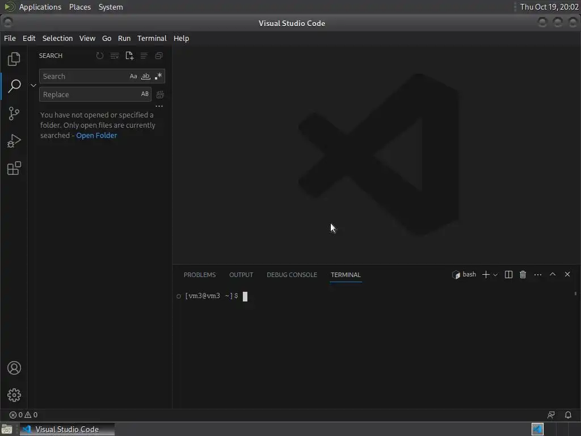The height and width of the screenshot is (436, 581).
Task: Open the Extensions view
Action: tap(14, 168)
